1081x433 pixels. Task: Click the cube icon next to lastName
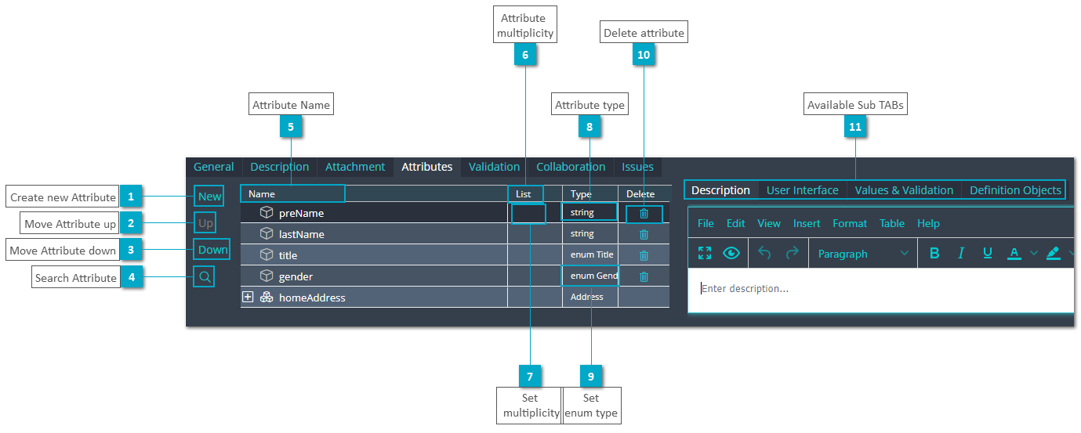(x=267, y=234)
